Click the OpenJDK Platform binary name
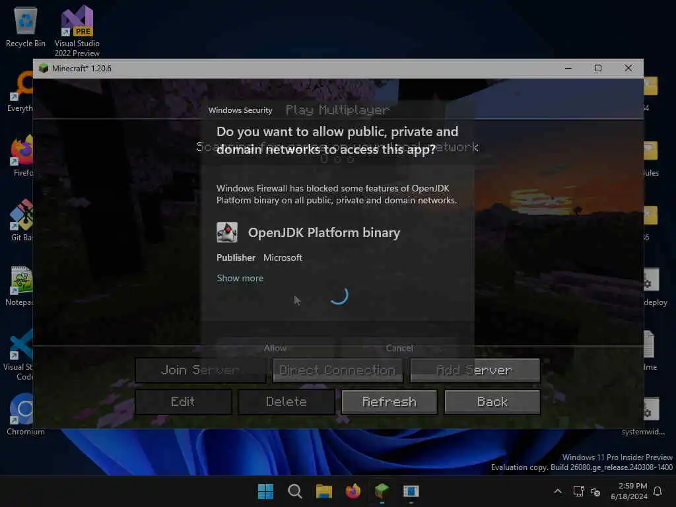The width and height of the screenshot is (676, 507). click(x=324, y=232)
